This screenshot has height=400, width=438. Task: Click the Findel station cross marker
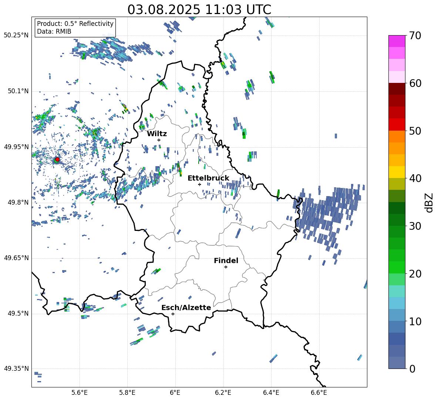226,267
